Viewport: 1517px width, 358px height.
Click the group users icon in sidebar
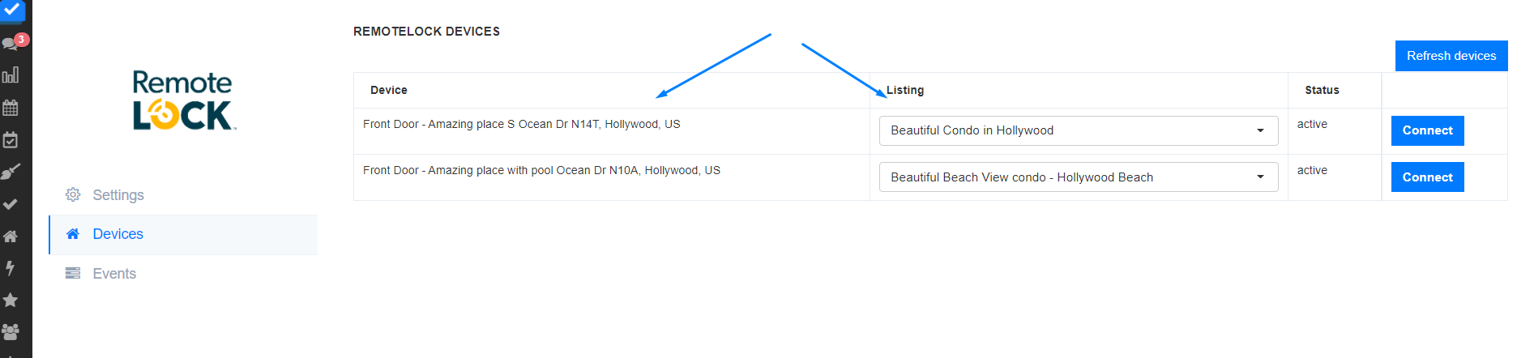(x=11, y=332)
